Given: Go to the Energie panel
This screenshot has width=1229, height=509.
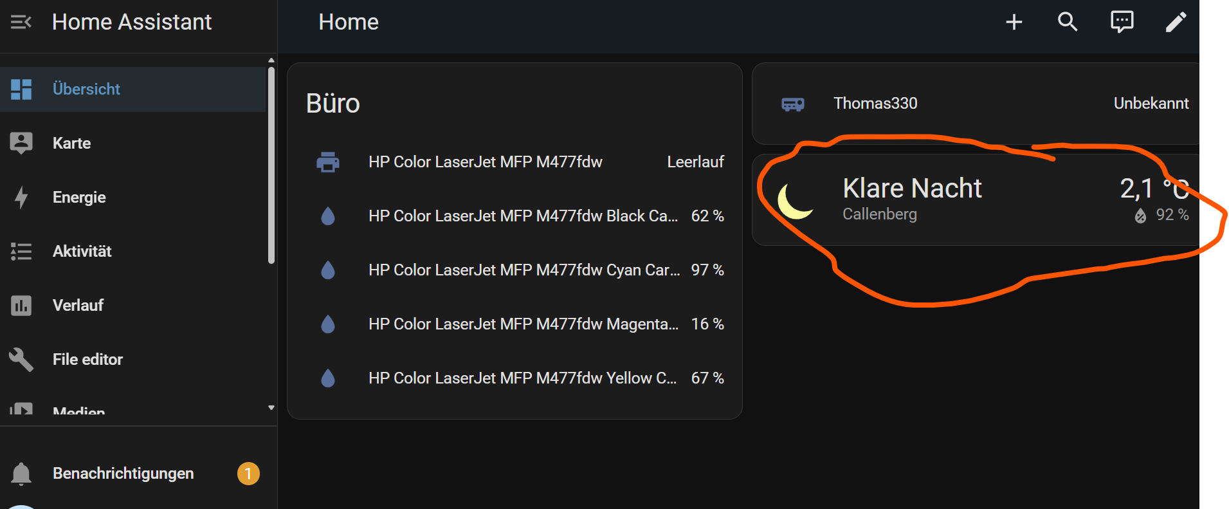Looking at the screenshot, I should (x=79, y=198).
